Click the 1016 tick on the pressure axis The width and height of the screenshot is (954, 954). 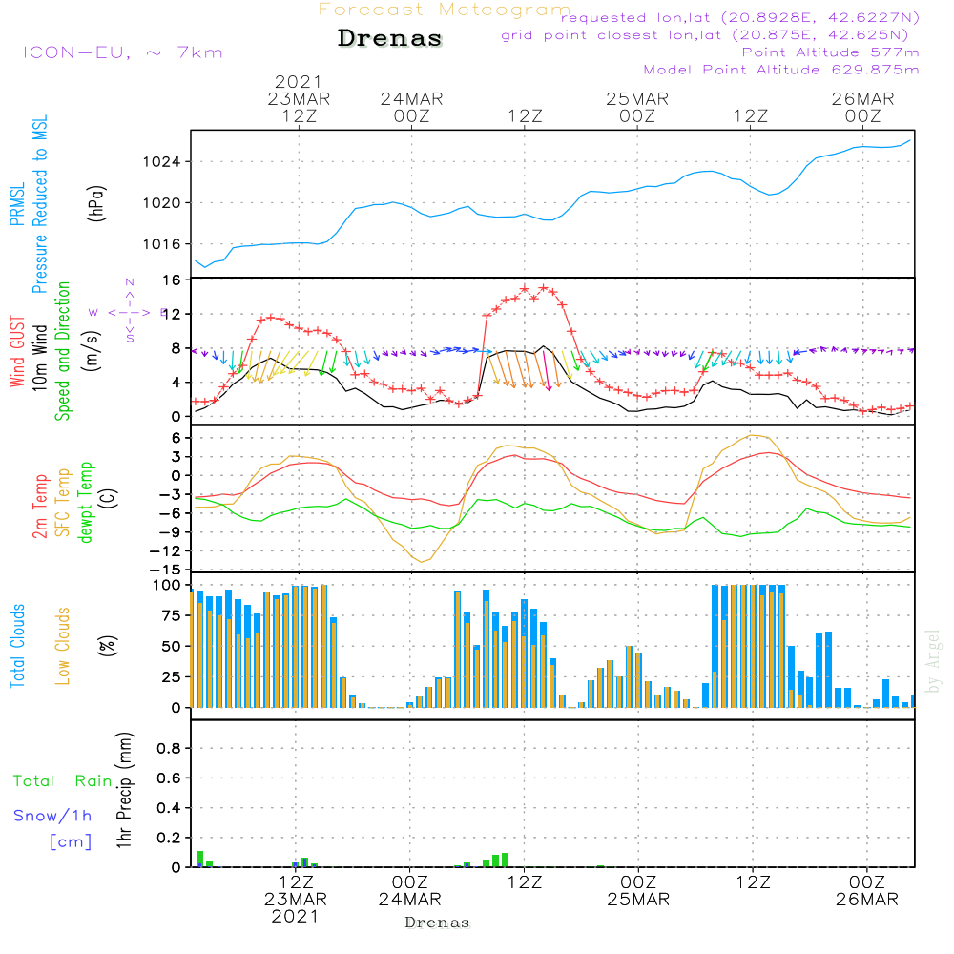(161, 244)
